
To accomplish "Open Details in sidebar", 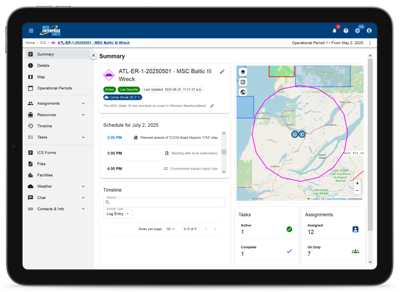I will pyautogui.click(x=57, y=66).
